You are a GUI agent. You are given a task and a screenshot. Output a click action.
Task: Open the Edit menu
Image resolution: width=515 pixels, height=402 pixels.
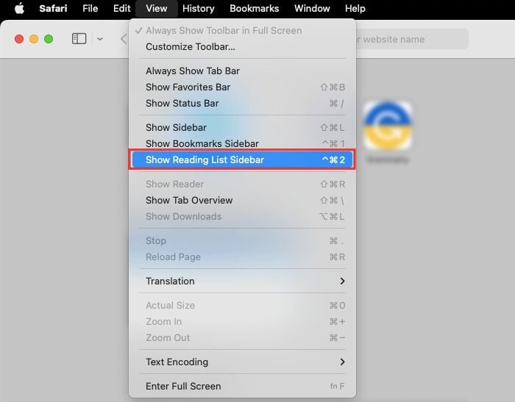click(122, 8)
